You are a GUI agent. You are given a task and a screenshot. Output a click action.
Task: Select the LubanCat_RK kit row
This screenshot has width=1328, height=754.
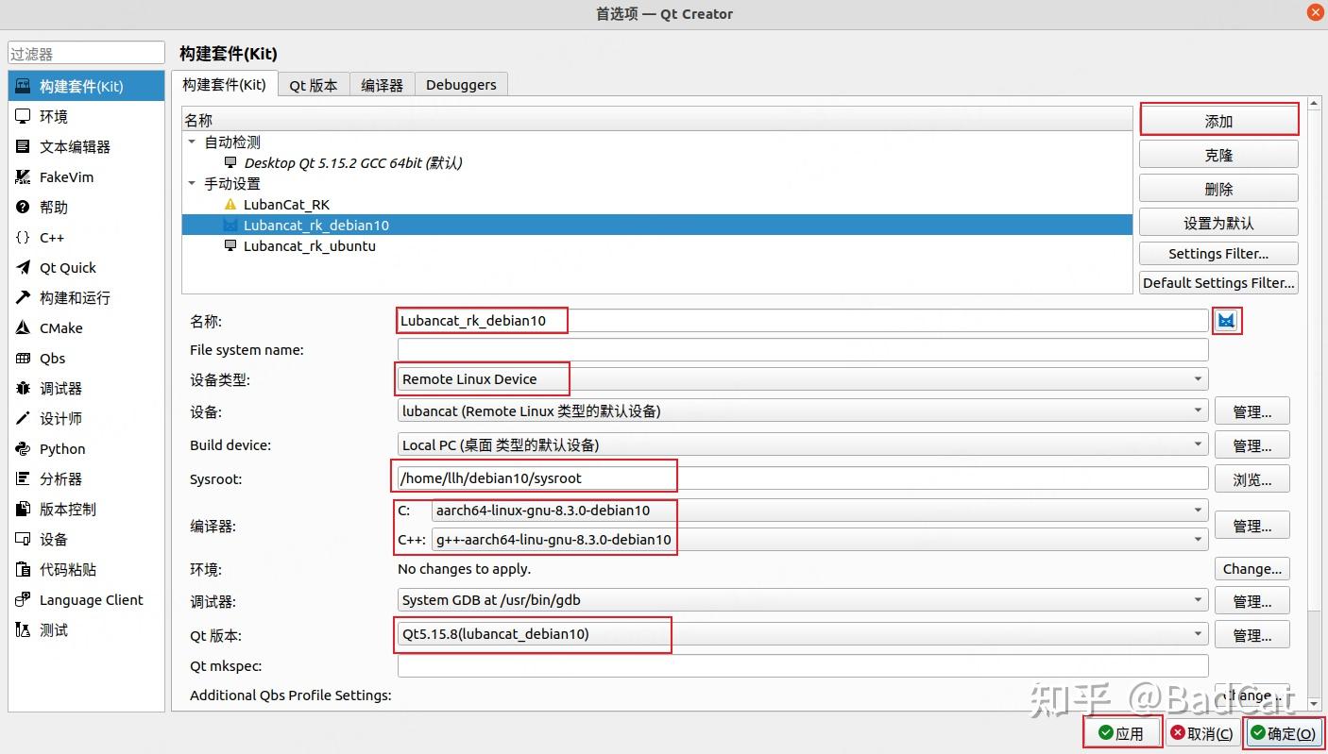coord(657,204)
